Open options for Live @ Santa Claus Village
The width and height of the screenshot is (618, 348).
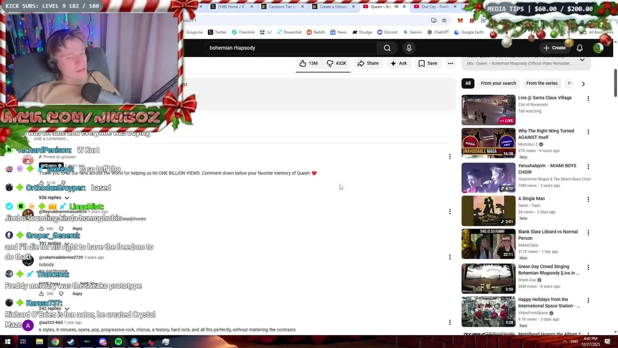click(x=588, y=99)
